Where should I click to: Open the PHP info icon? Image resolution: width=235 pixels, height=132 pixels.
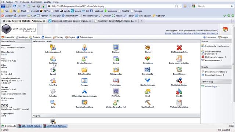[x=116, y=91]
